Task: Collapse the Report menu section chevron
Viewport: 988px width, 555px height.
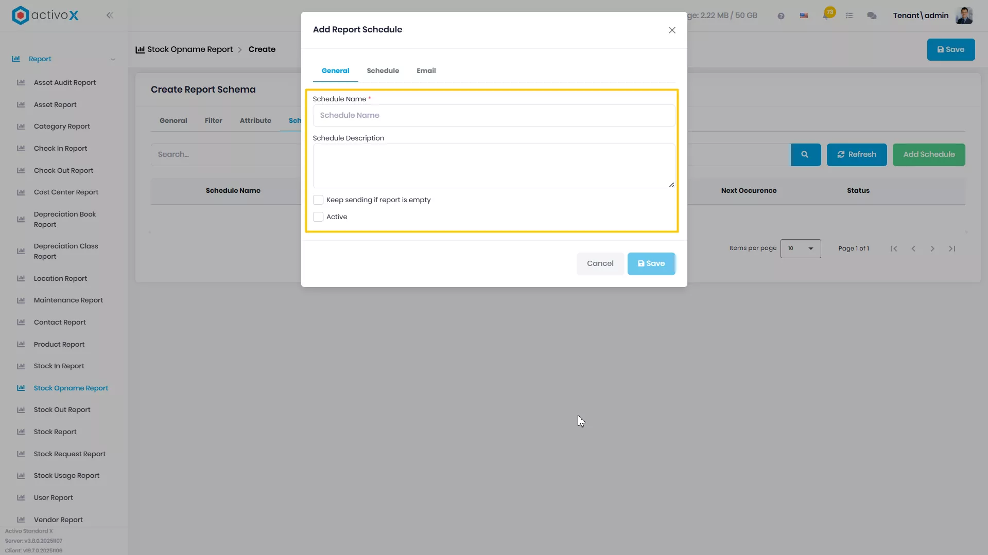Action: (113, 59)
